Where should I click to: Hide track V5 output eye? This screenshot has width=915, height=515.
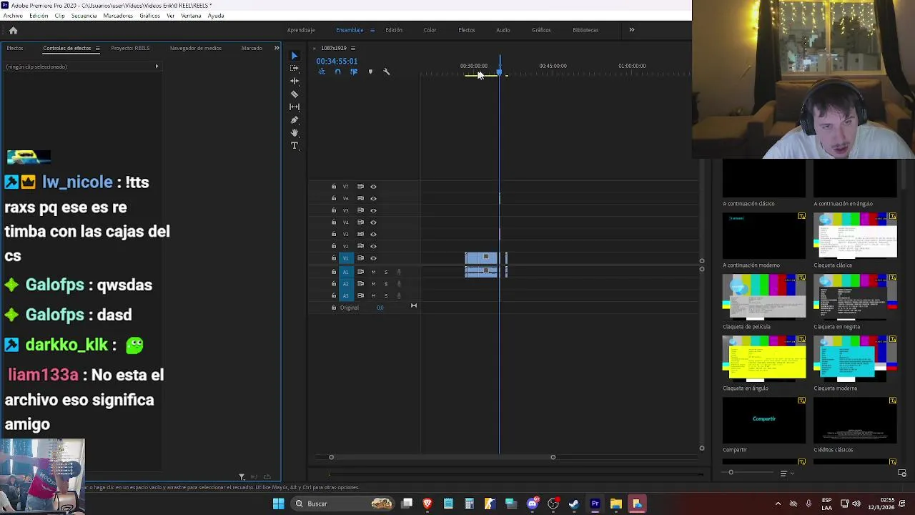point(373,210)
